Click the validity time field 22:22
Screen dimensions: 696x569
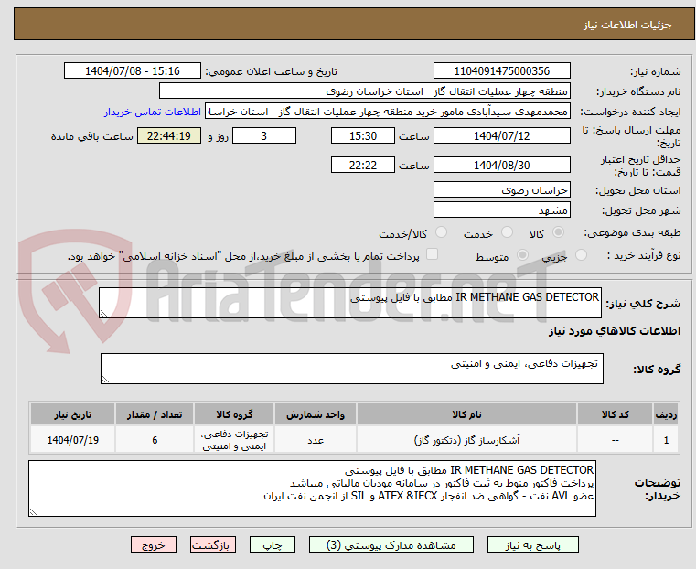click(363, 165)
